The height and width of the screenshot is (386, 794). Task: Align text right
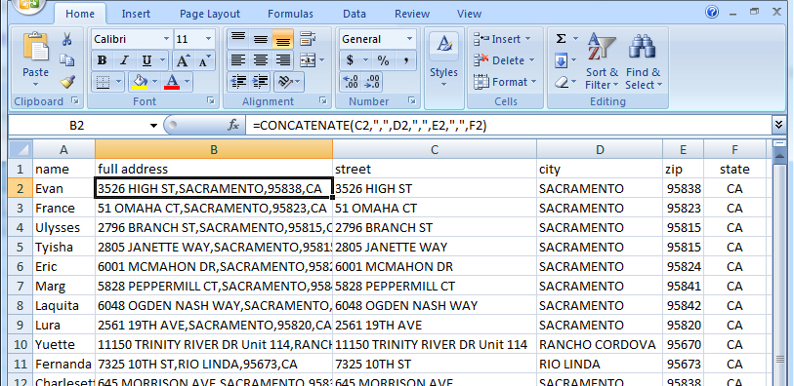[x=282, y=60]
